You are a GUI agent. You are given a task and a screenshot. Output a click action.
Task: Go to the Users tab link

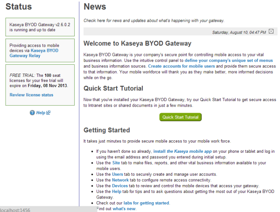pyautogui.click(x=118, y=174)
